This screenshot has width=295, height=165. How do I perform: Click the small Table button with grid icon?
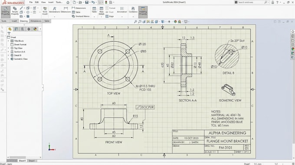coord(76,12)
